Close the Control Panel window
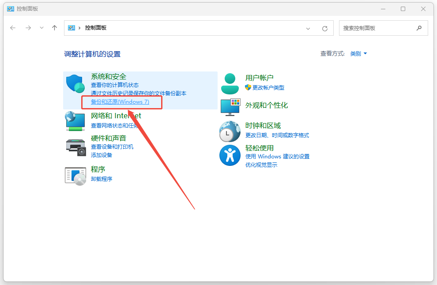437x285 pixels. coord(423,9)
